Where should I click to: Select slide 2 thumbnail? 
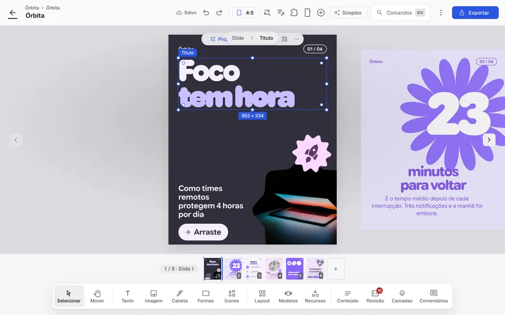pyautogui.click(x=233, y=269)
